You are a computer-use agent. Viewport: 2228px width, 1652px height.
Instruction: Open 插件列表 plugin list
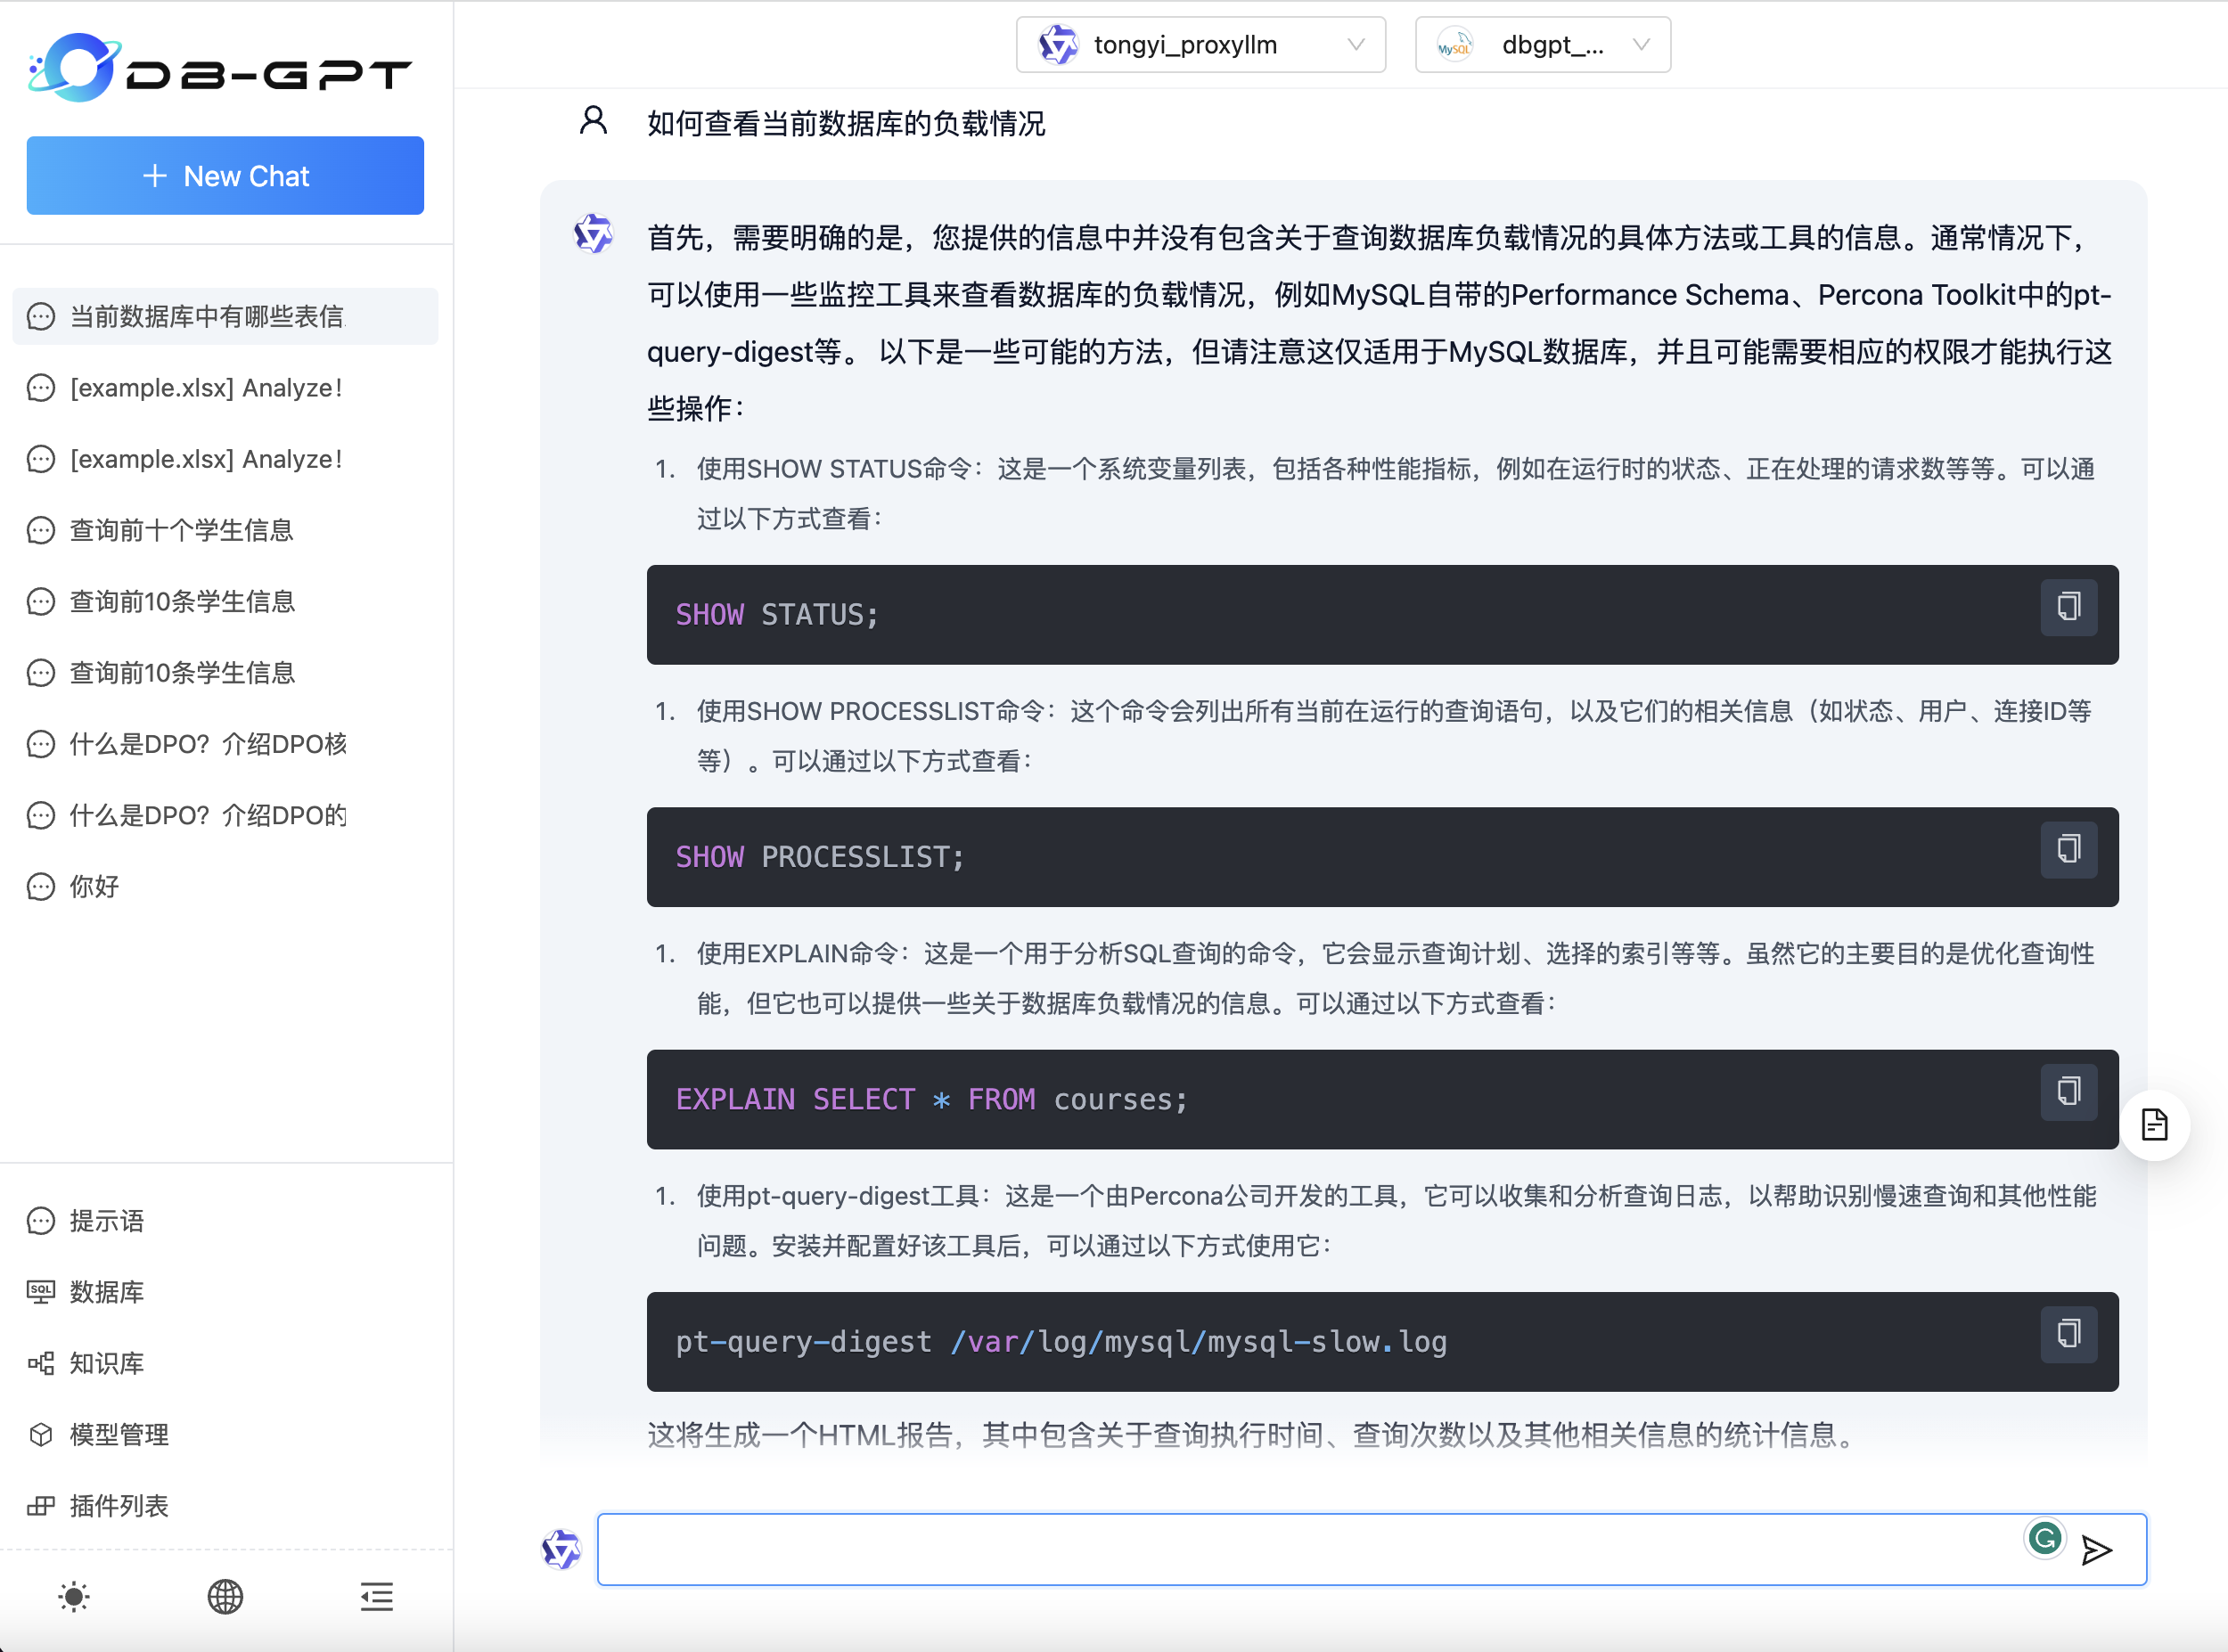point(118,1506)
